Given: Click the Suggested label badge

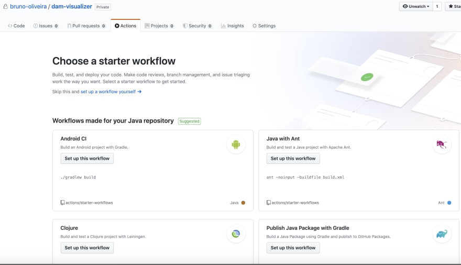Looking at the screenshot, I should [189, 121].
